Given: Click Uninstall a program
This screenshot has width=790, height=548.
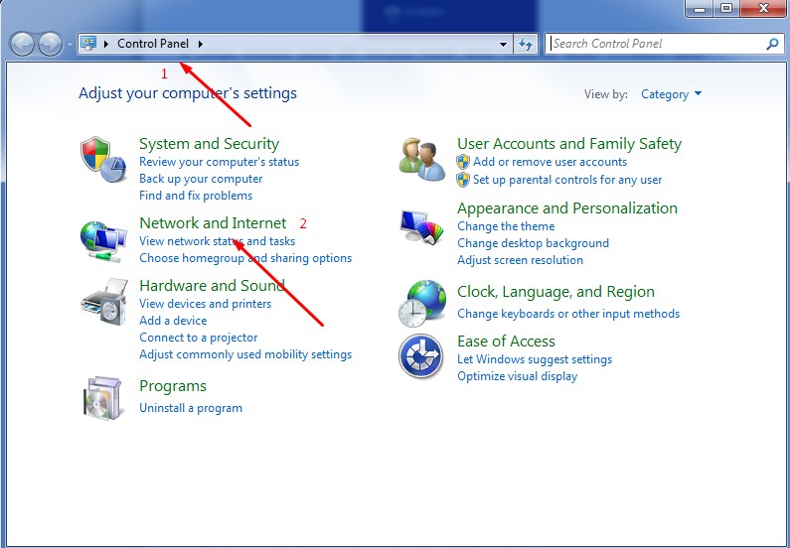Looking at the screenshot, I should 191,408.
